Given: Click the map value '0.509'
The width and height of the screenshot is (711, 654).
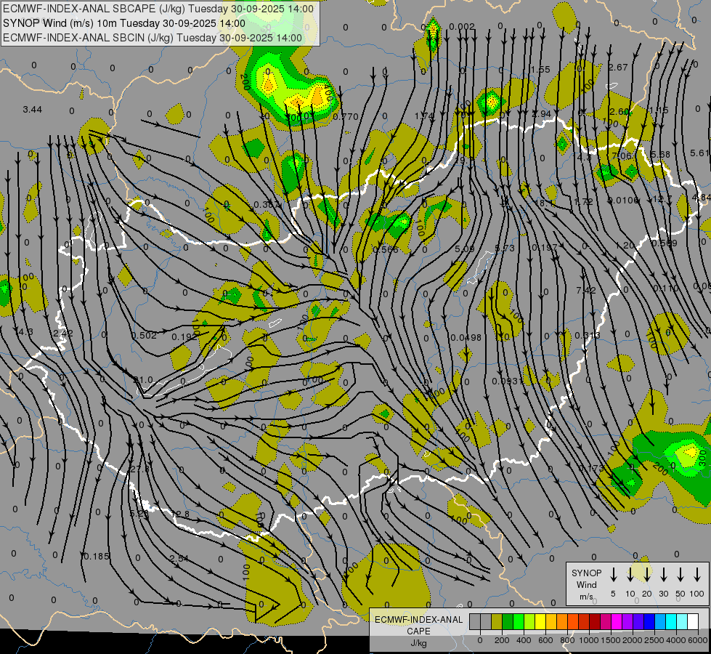Looking at the screenshot, I should (665, 243).
